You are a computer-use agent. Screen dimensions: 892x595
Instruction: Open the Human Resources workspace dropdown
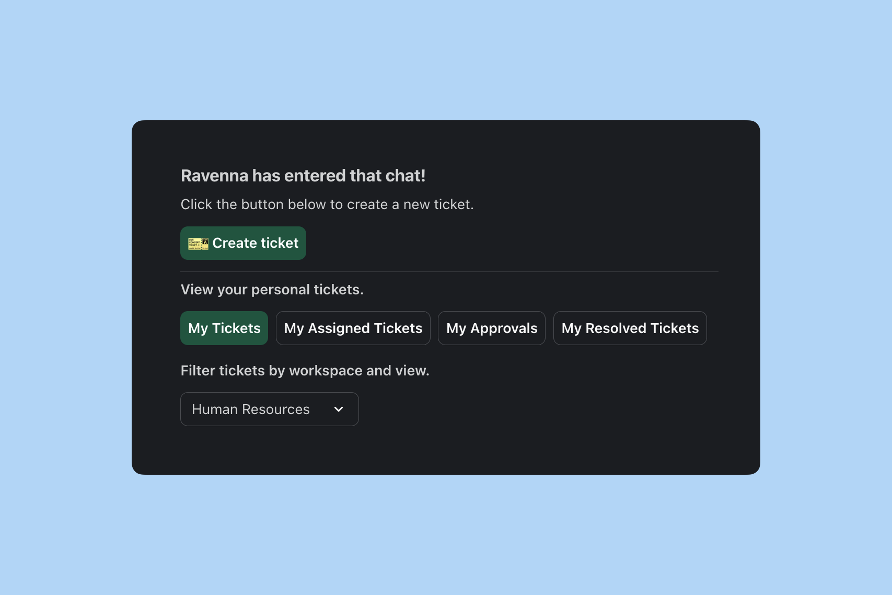pyautogui.click(x=270, y=409)
